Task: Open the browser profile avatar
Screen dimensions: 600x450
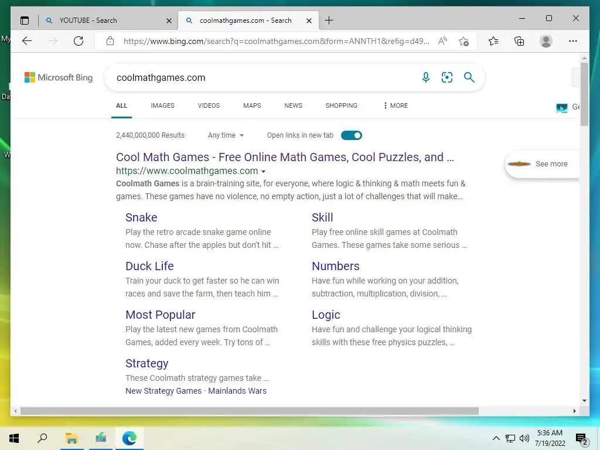Action: click(546, 41)
